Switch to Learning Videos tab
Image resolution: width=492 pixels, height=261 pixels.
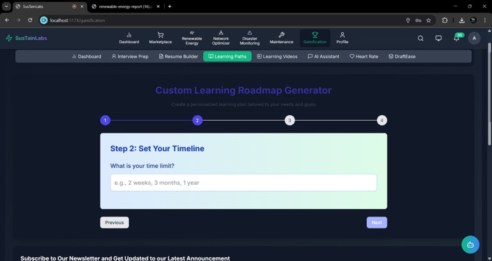click(277, 56)
